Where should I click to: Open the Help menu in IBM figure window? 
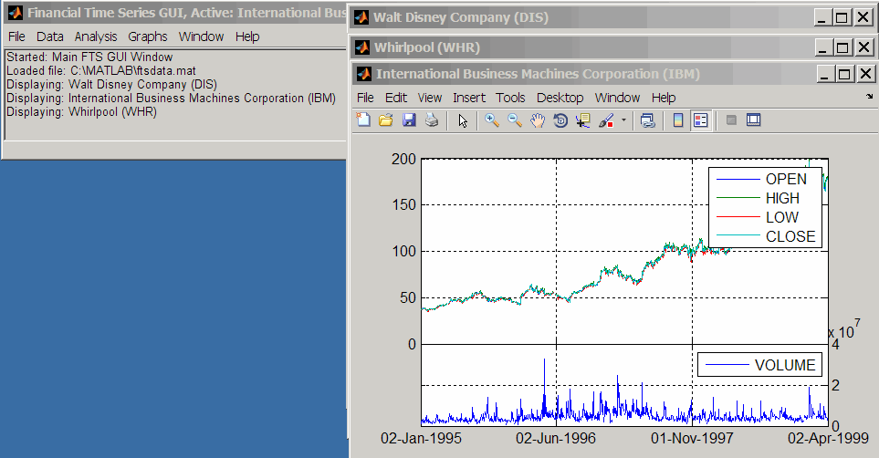point(664,98)
